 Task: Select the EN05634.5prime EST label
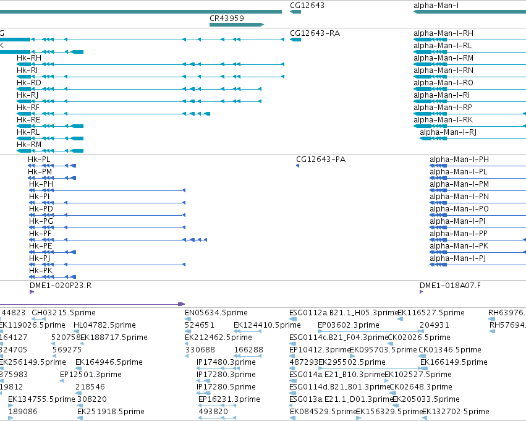click(x=216, y=313)
